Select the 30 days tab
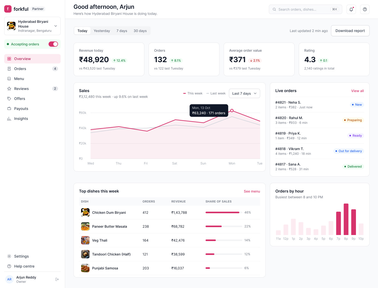This screenshot has height=288, width=378. (140, 31)
